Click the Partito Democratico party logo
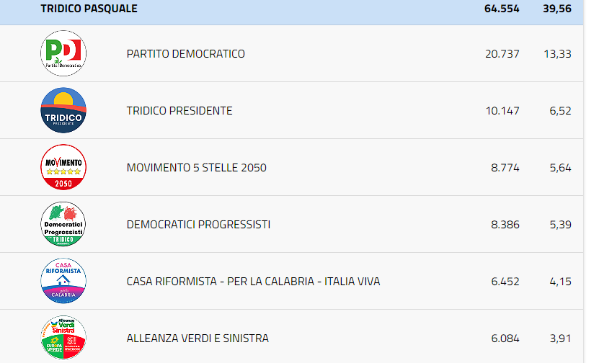The image size is (599, 363). click(x=63, y=53)
